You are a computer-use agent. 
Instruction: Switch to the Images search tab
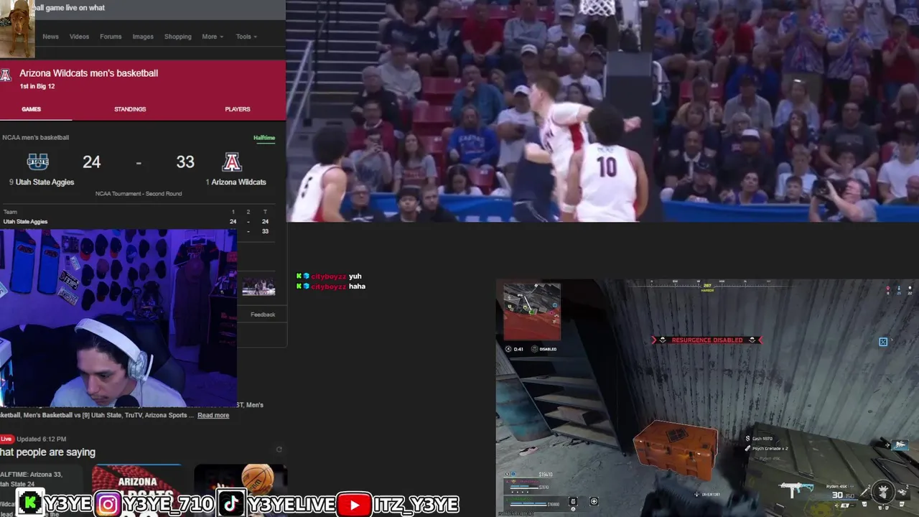point(143,37)
